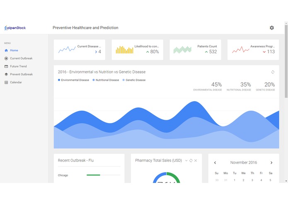Screen dimensions: 288x204
Task: Open the settings gear icon
Action: click(272, 28)
